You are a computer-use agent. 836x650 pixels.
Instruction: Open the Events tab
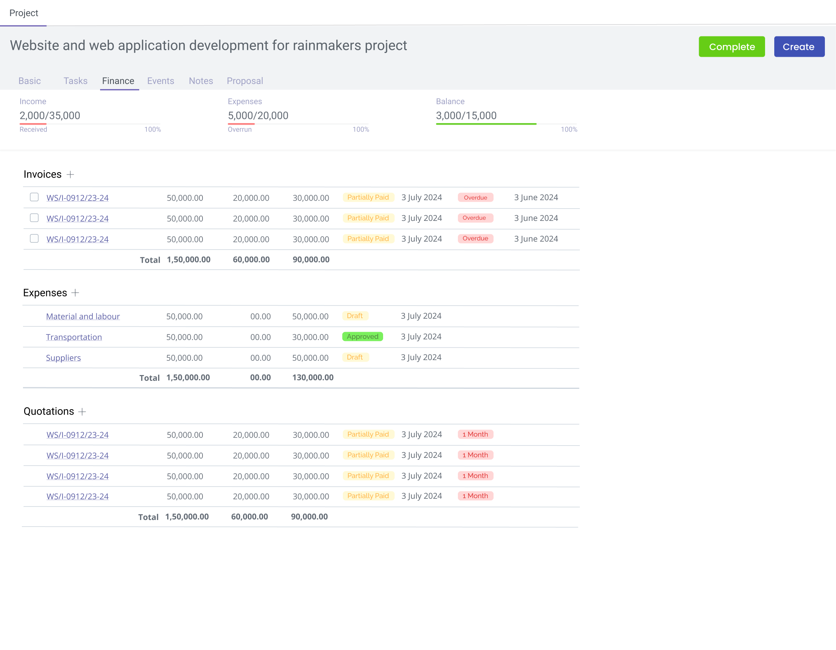click(x=161, y=81)
